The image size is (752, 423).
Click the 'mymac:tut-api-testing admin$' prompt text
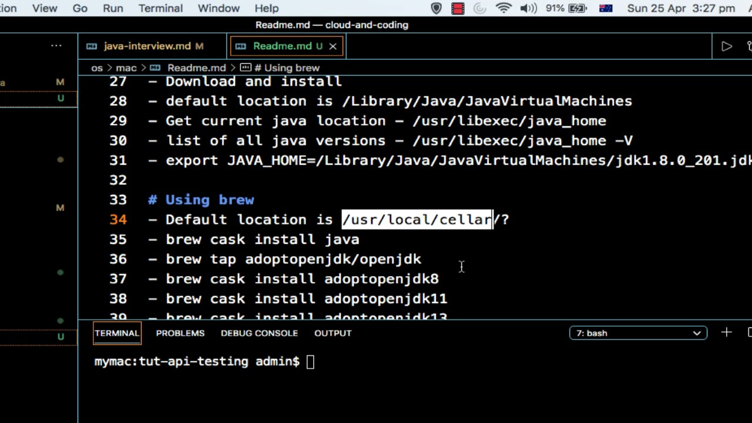pyautogui.click(x=197, y=362)
